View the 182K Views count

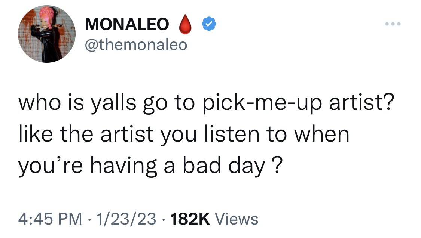(x=214, y=219)
